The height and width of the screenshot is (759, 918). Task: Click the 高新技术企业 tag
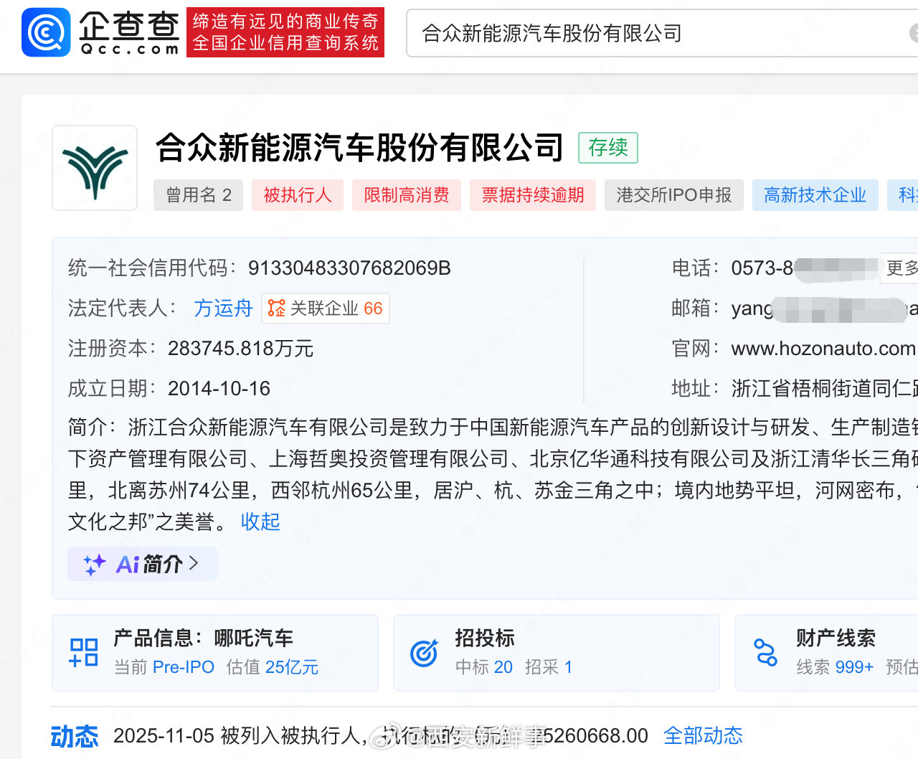coord(815,195)
